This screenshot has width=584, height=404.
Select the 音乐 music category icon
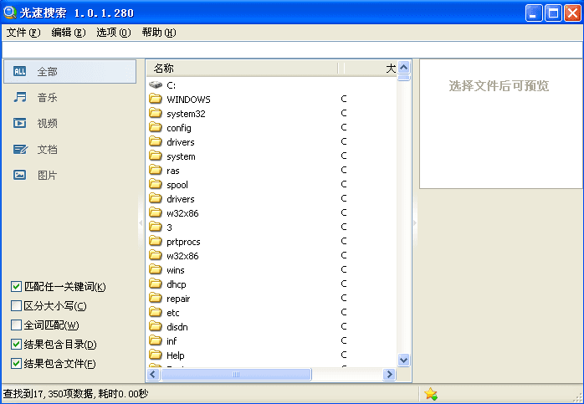pyautogui.click(x=20, y=98)
